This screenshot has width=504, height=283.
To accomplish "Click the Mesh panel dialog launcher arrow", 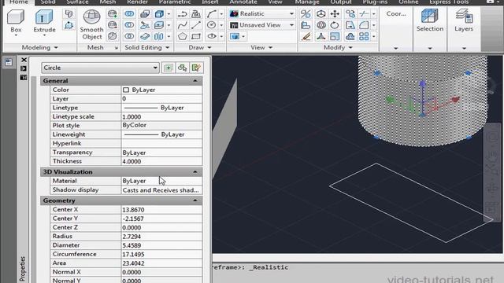I will (x=116, y=48).
